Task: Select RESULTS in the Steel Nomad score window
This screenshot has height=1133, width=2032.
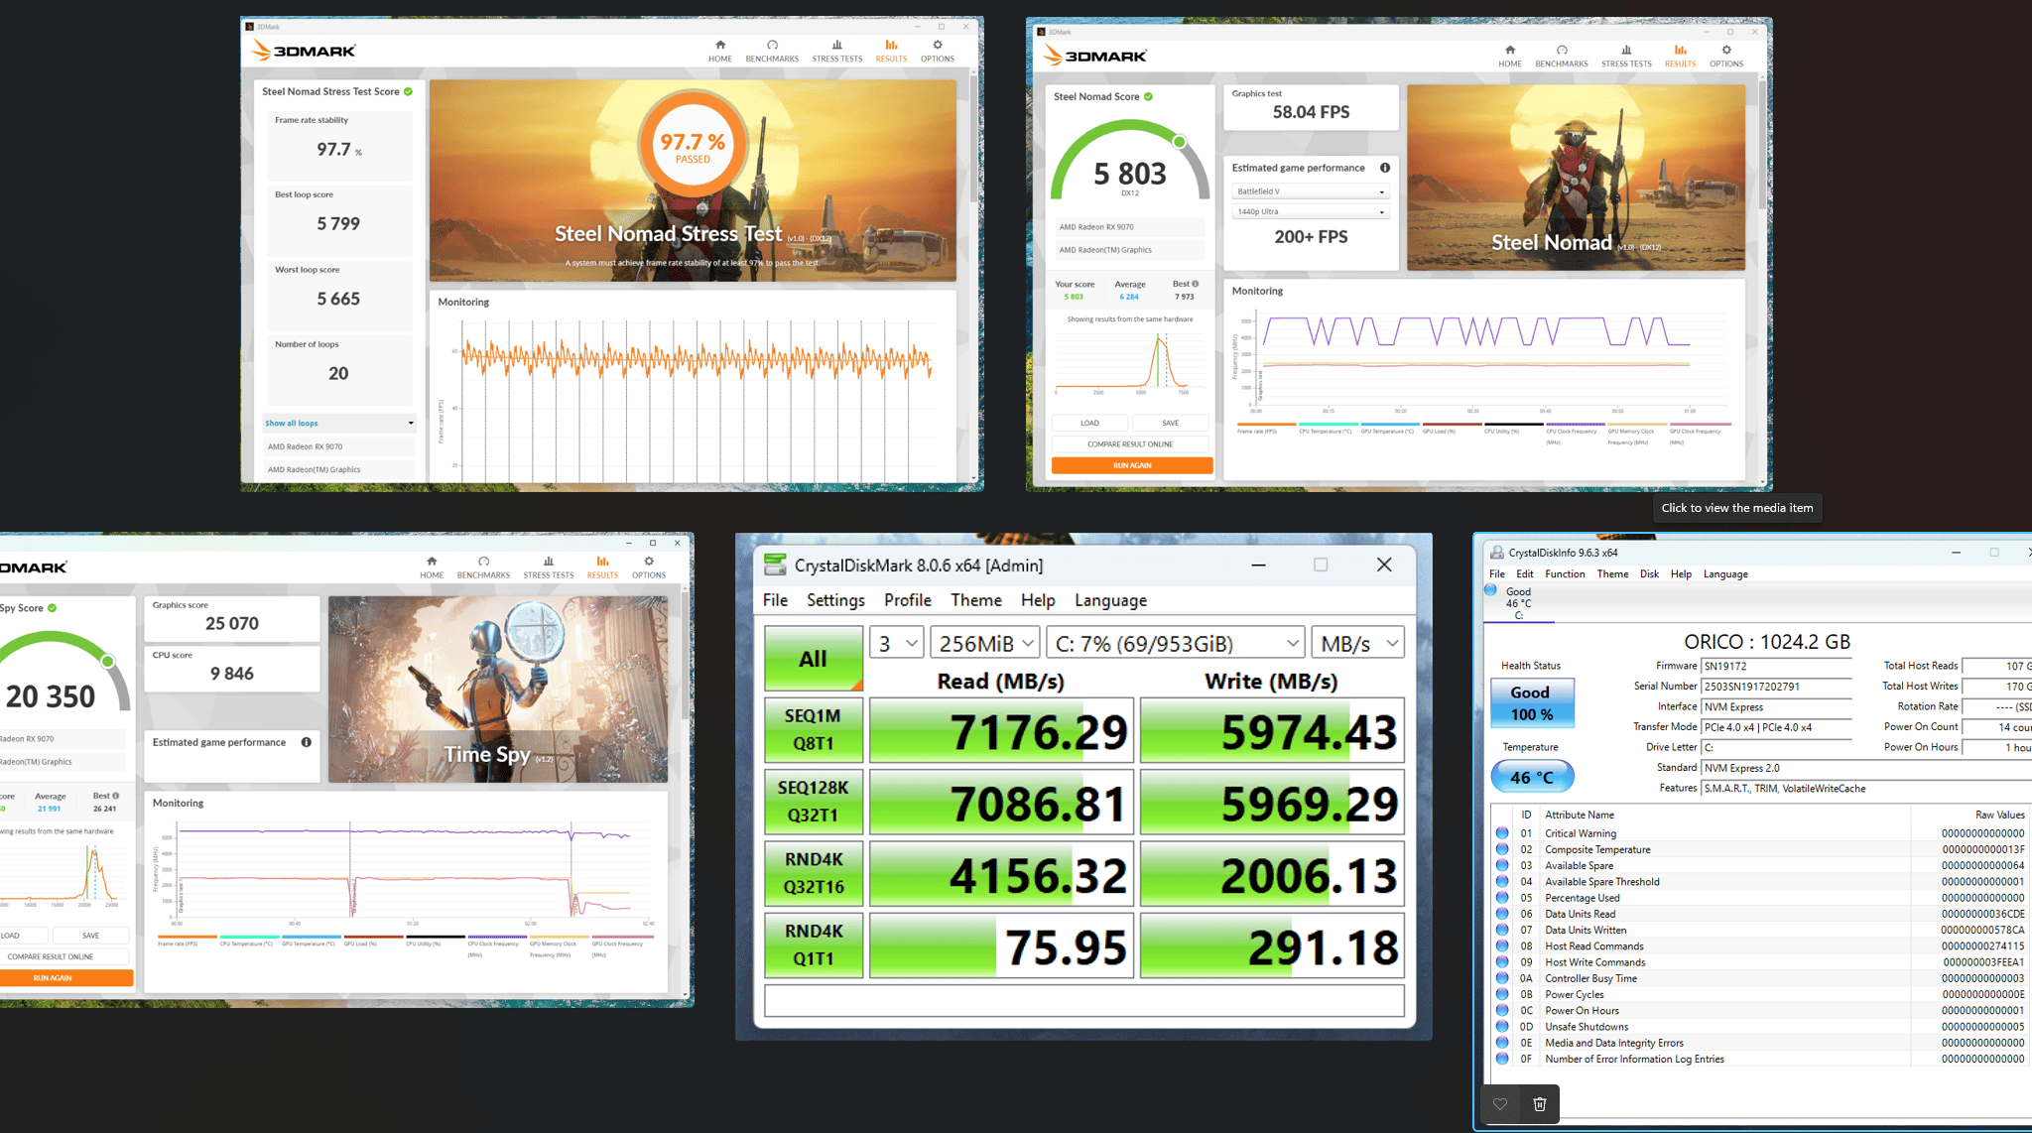Action: (1680, 56)
